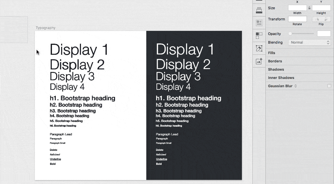This screenshot has width=334, height=184.
Task: Select h2. Bootstrap heading on white panel
Action: click(76, 105)
